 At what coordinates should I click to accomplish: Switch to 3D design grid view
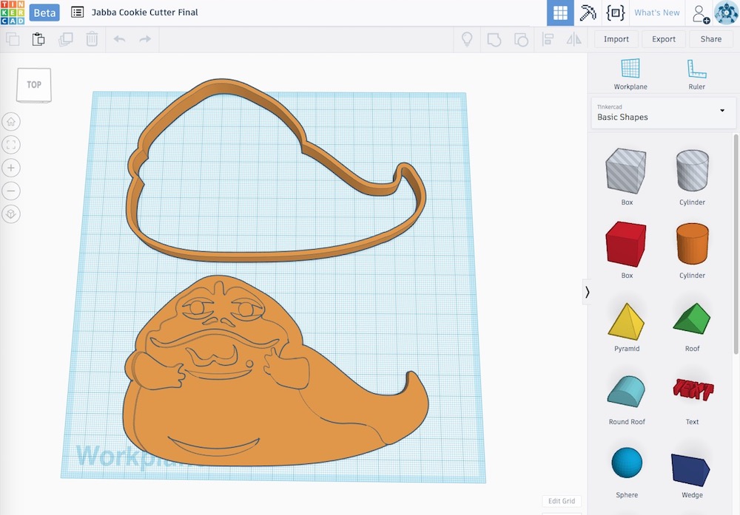pyautogui.click(x=560, y=13)
